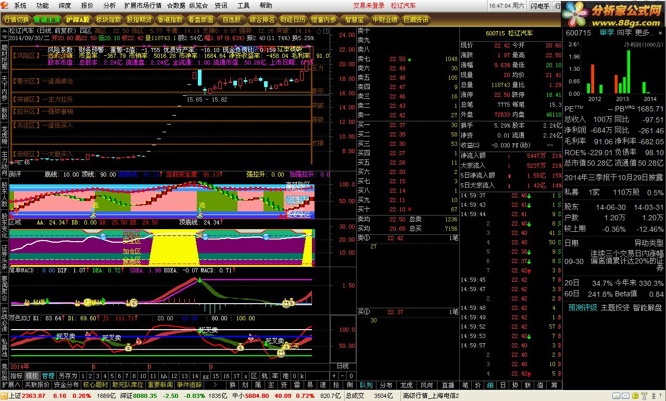This screenshot has width=666, height=401.
Task: Open 智能解盘 smart analysis link
Action: click(x=647, y=307)
